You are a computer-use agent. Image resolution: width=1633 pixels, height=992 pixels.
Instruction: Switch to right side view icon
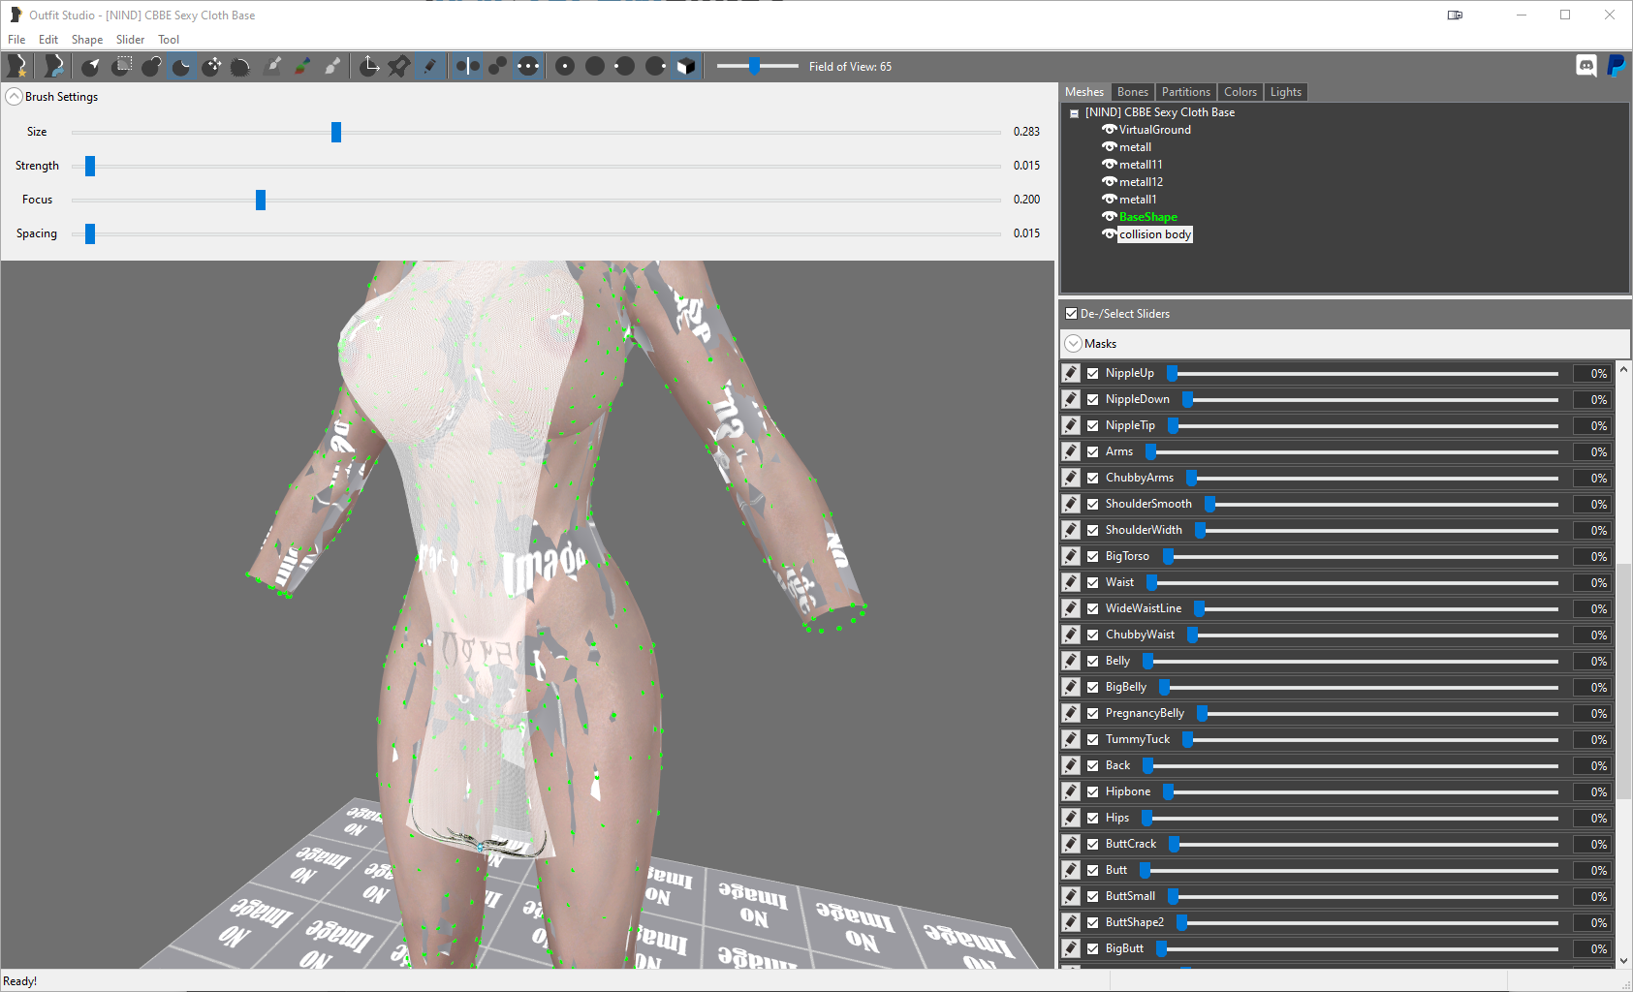click(655, 66)
